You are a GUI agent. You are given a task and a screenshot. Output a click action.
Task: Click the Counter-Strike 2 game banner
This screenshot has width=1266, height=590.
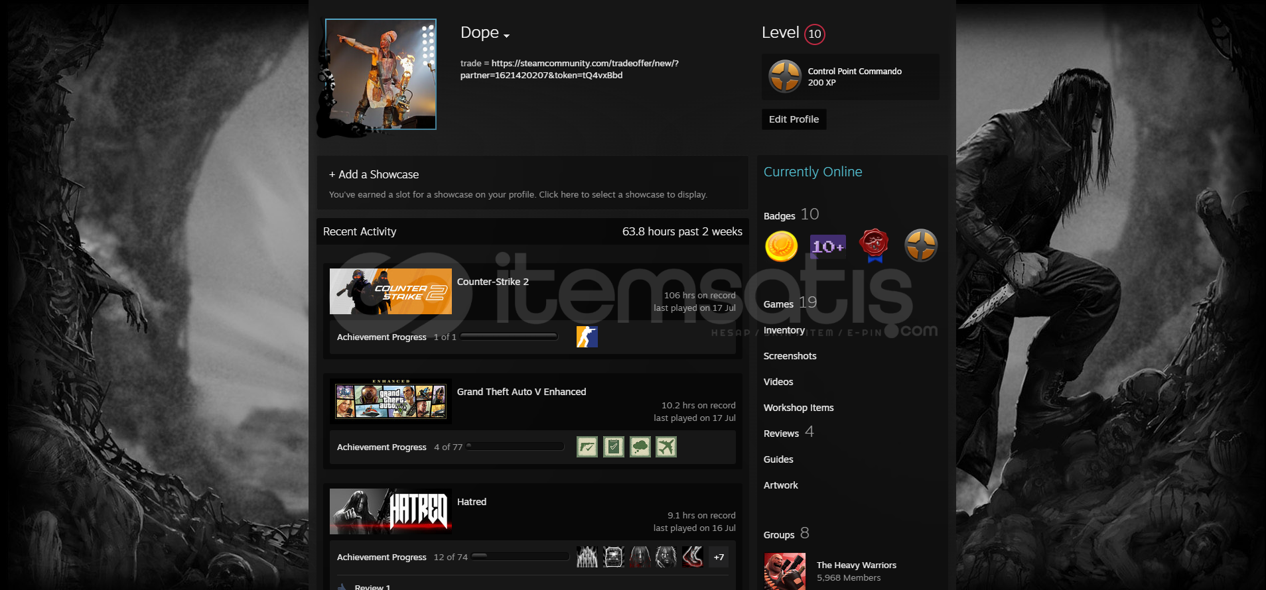(x=391, y=291)
